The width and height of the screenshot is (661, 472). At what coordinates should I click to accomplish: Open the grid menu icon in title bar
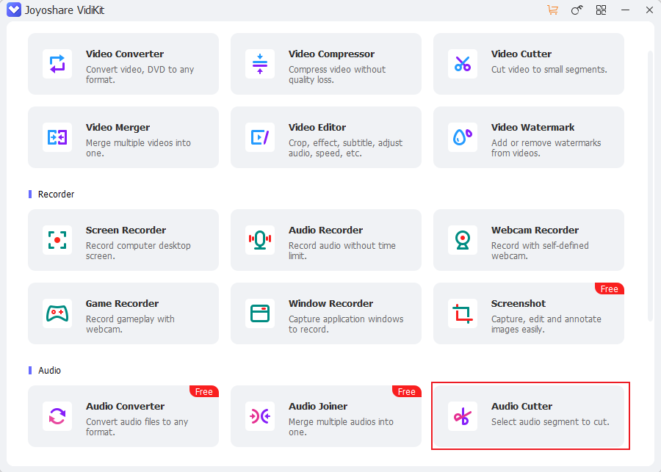[x=601, y=10]
